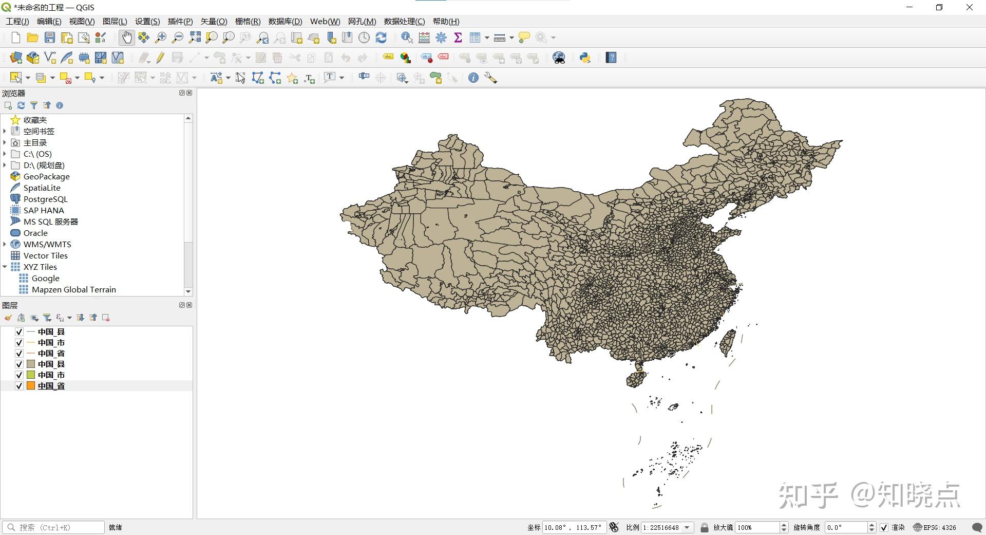Activate the Identify Features tool

click(x=407, y=37)
